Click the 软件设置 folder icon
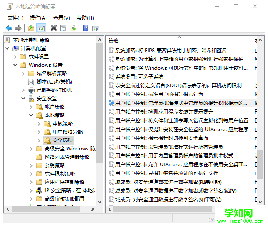Image resolution: width=268 pixels, height=226 pixels. point(23,57)
